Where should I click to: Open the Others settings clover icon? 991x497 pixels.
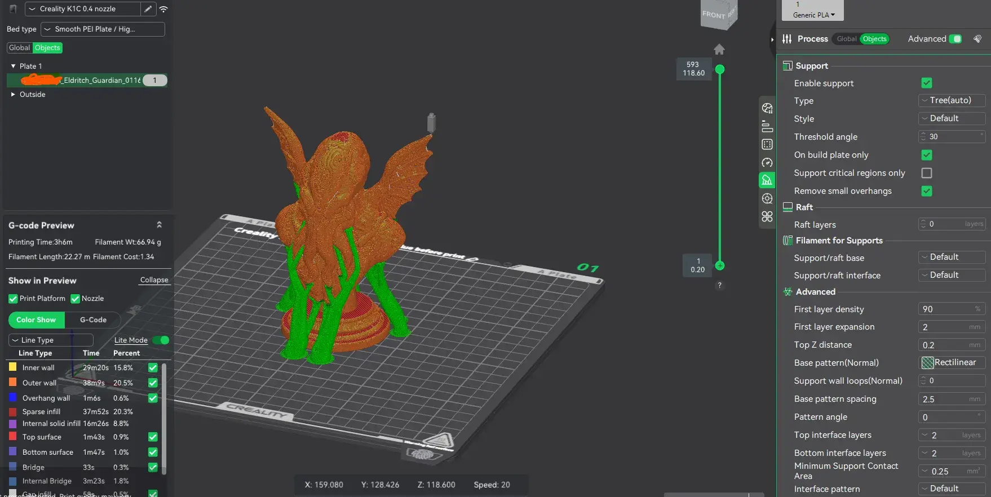coord(767,216)
